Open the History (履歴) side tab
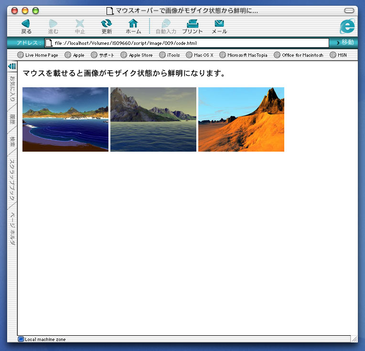 [12, 119]
